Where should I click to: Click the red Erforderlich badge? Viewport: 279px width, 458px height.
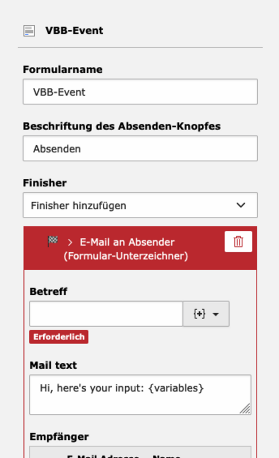pyautogui.click(x=59, y=337)
